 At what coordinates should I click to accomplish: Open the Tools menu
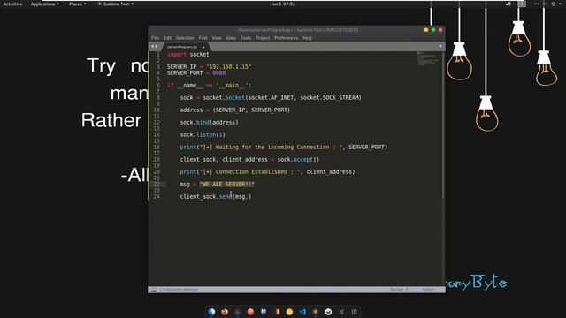(246, 38)
